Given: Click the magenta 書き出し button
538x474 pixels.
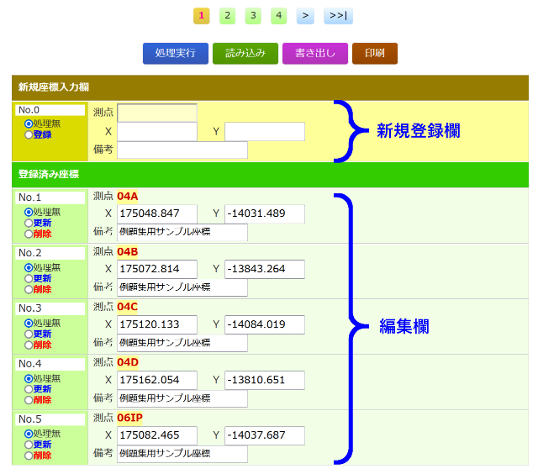Looking at the screenshot, I should point(314,54).
